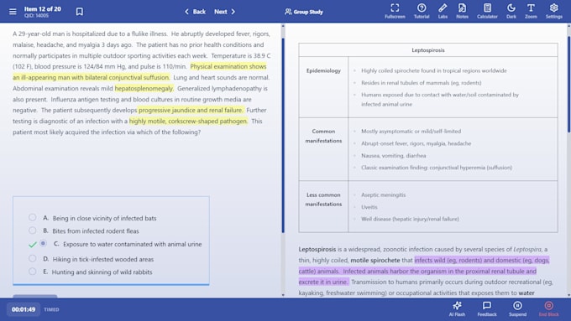Click the purple highlighted 'excrete it in urine'
This screenshot has width=571, height=321.
click(323, 282)
